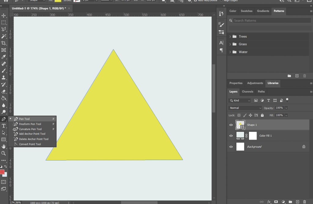The height and width of the screenshot is (204, 313).
Task: Activate the Zoom tool magnifier
Action: pyautogui.click(x=4, y=153)
